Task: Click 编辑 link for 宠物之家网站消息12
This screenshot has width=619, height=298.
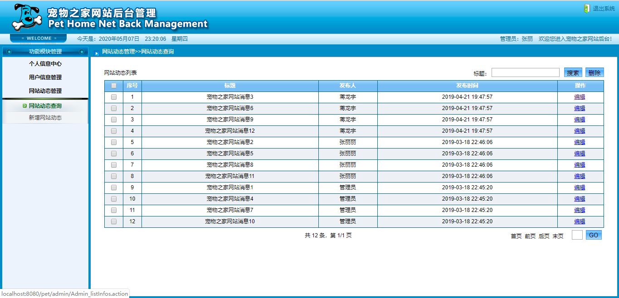Action: 580,131
